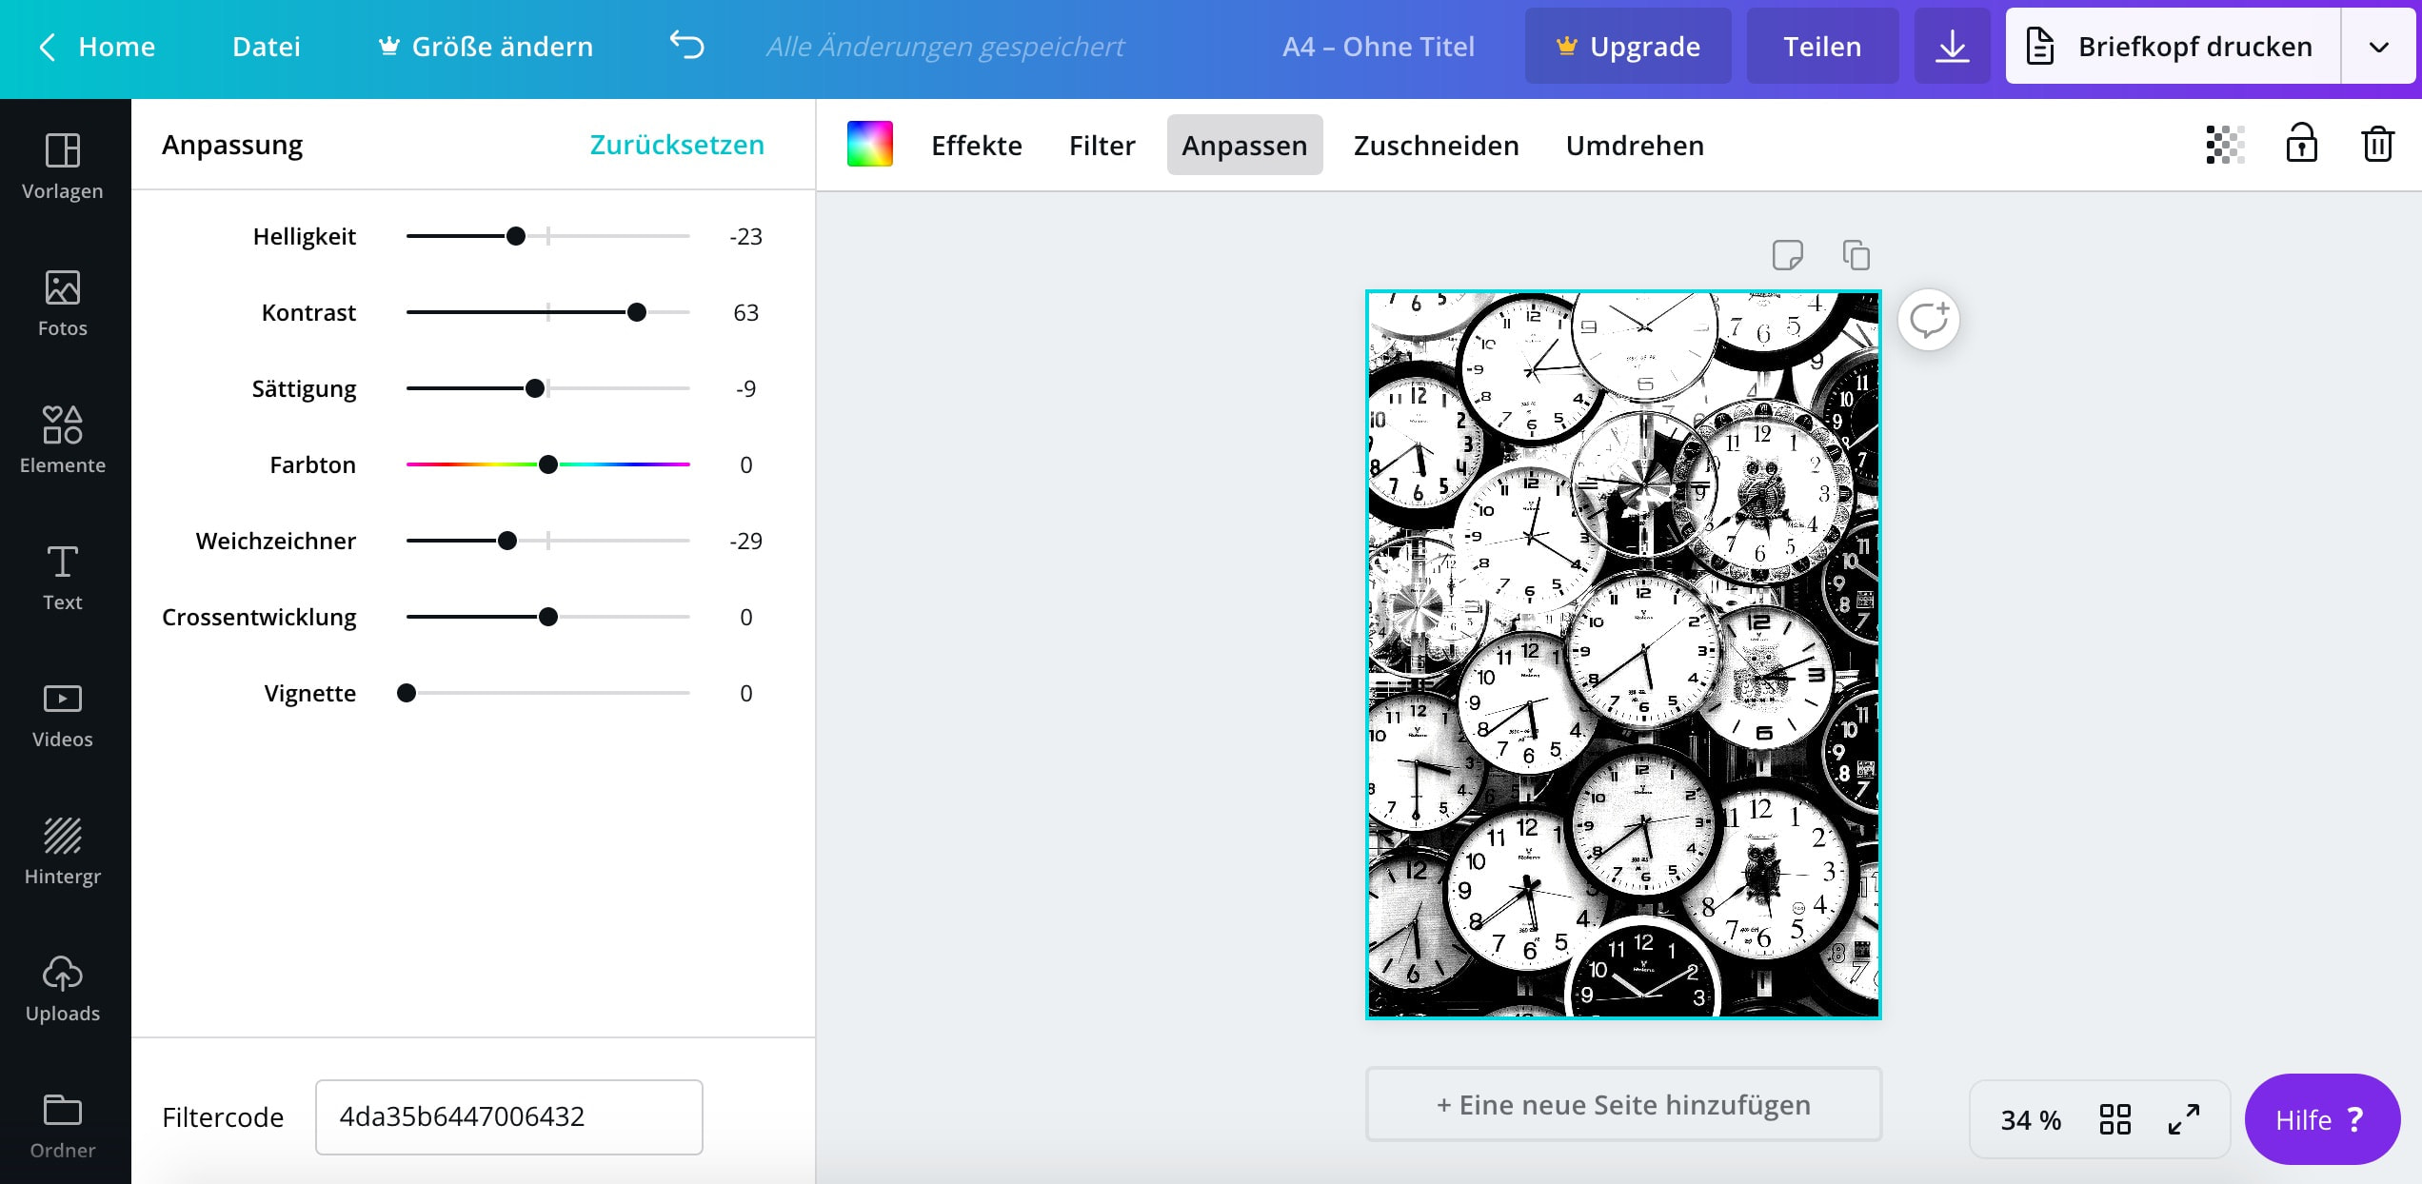Open the 34 % zoom menu
2422x1184 pixels.
click(x=2031, y=1120)
